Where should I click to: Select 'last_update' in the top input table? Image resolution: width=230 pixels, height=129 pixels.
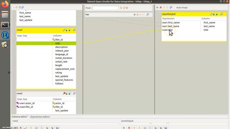pyautogui.click(x=26, y=20)
